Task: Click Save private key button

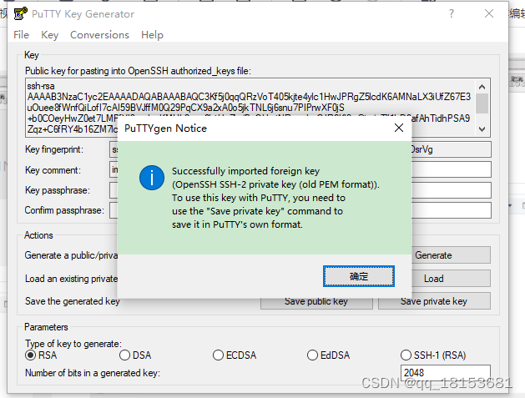Action: [x=434, y=301]
